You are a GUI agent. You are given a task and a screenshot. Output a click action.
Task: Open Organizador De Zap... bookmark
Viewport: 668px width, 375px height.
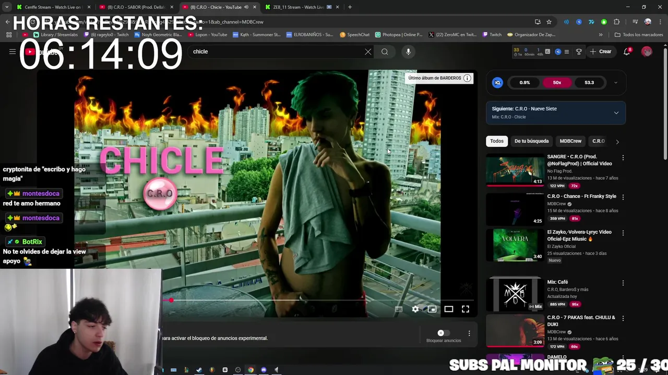pyautogui.click(x=531, y=35)
